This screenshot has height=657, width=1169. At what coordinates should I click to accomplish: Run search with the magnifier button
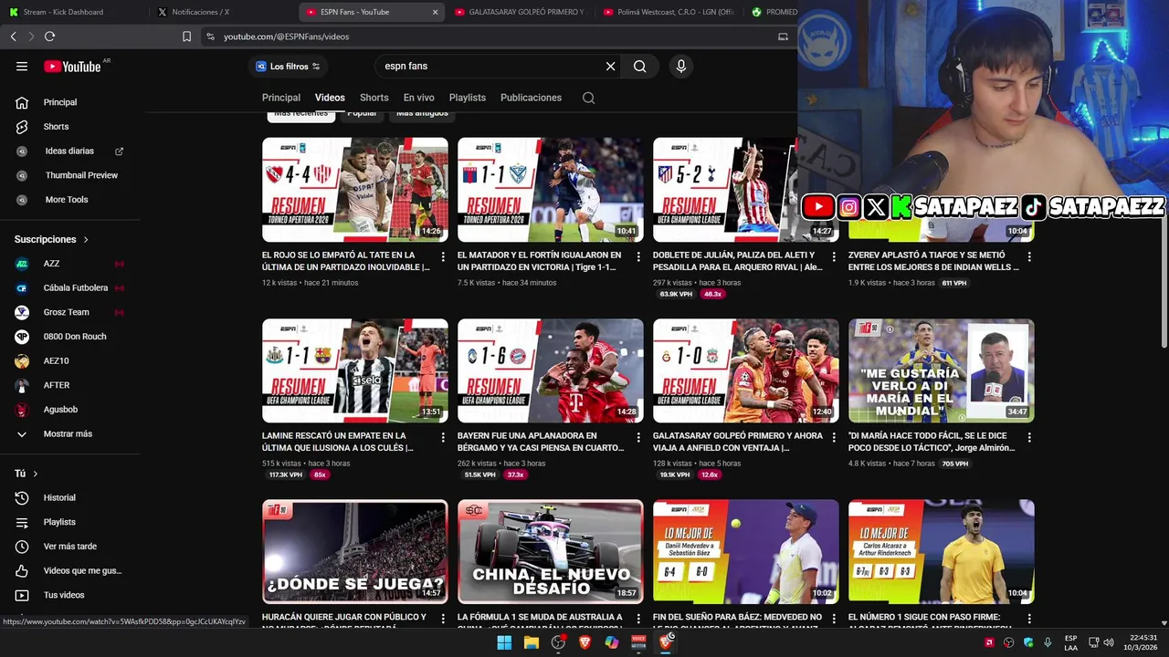tap(639, 66)
